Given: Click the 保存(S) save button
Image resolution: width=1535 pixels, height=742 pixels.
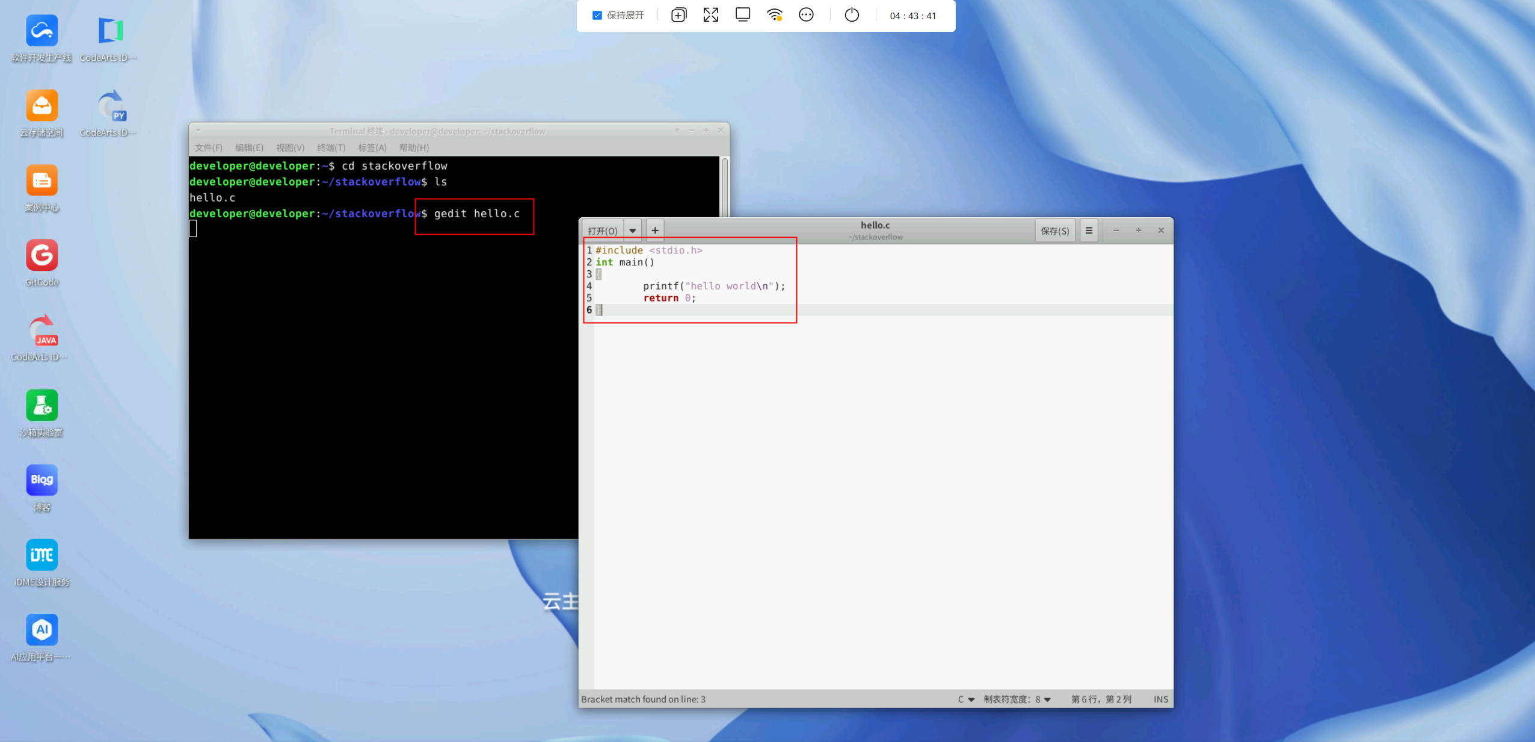Looking at the screenshot, I should pyautogui.click(x=1054, y=230).
